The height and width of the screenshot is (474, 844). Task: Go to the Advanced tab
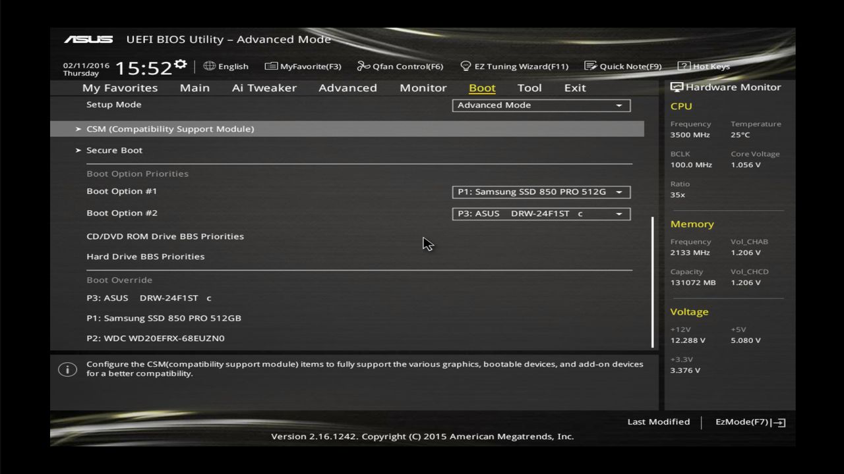[347, 88]
